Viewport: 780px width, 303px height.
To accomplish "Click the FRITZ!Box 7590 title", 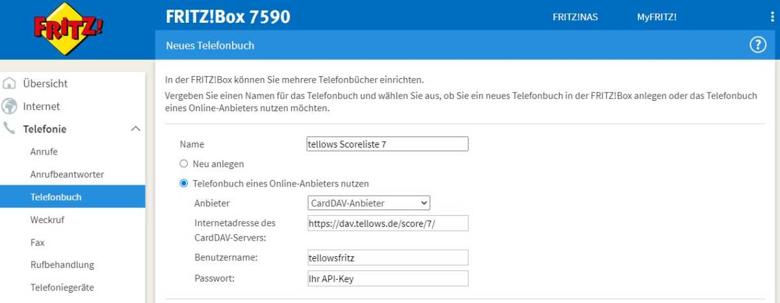I will [228, 16].
